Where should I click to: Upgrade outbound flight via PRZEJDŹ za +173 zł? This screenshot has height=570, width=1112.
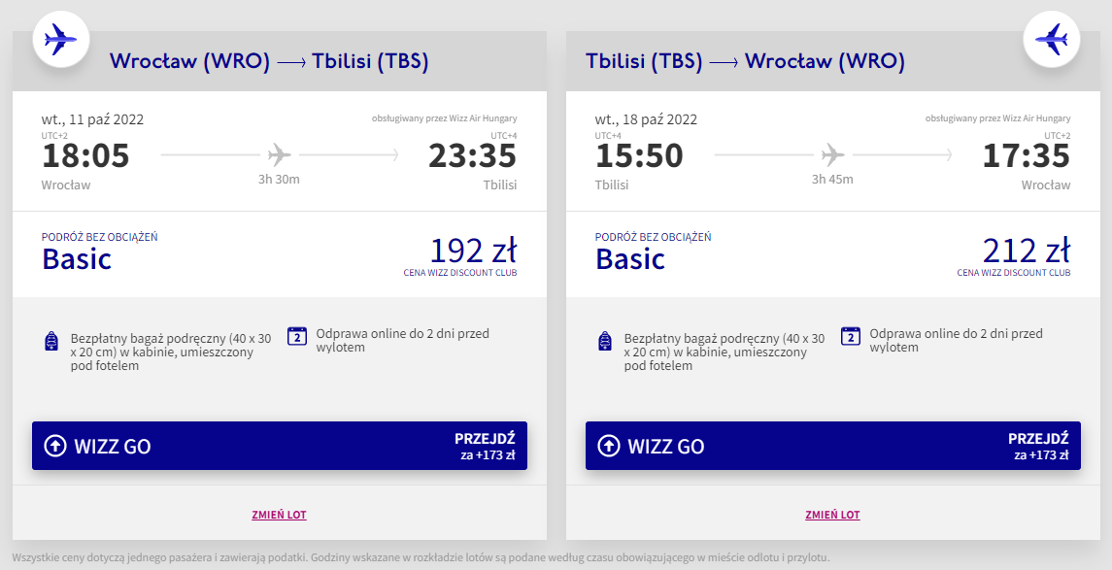(x=489, y=446)
